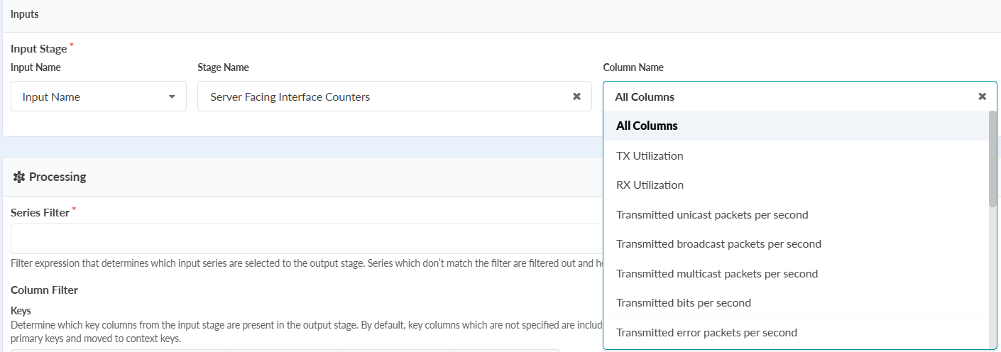Click the Inputs section header

pyautogui.click(x=25, y=14)
